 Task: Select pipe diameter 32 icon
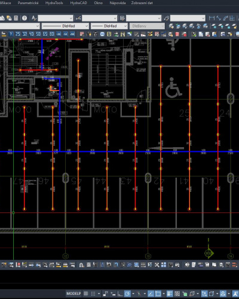(24, 34)
